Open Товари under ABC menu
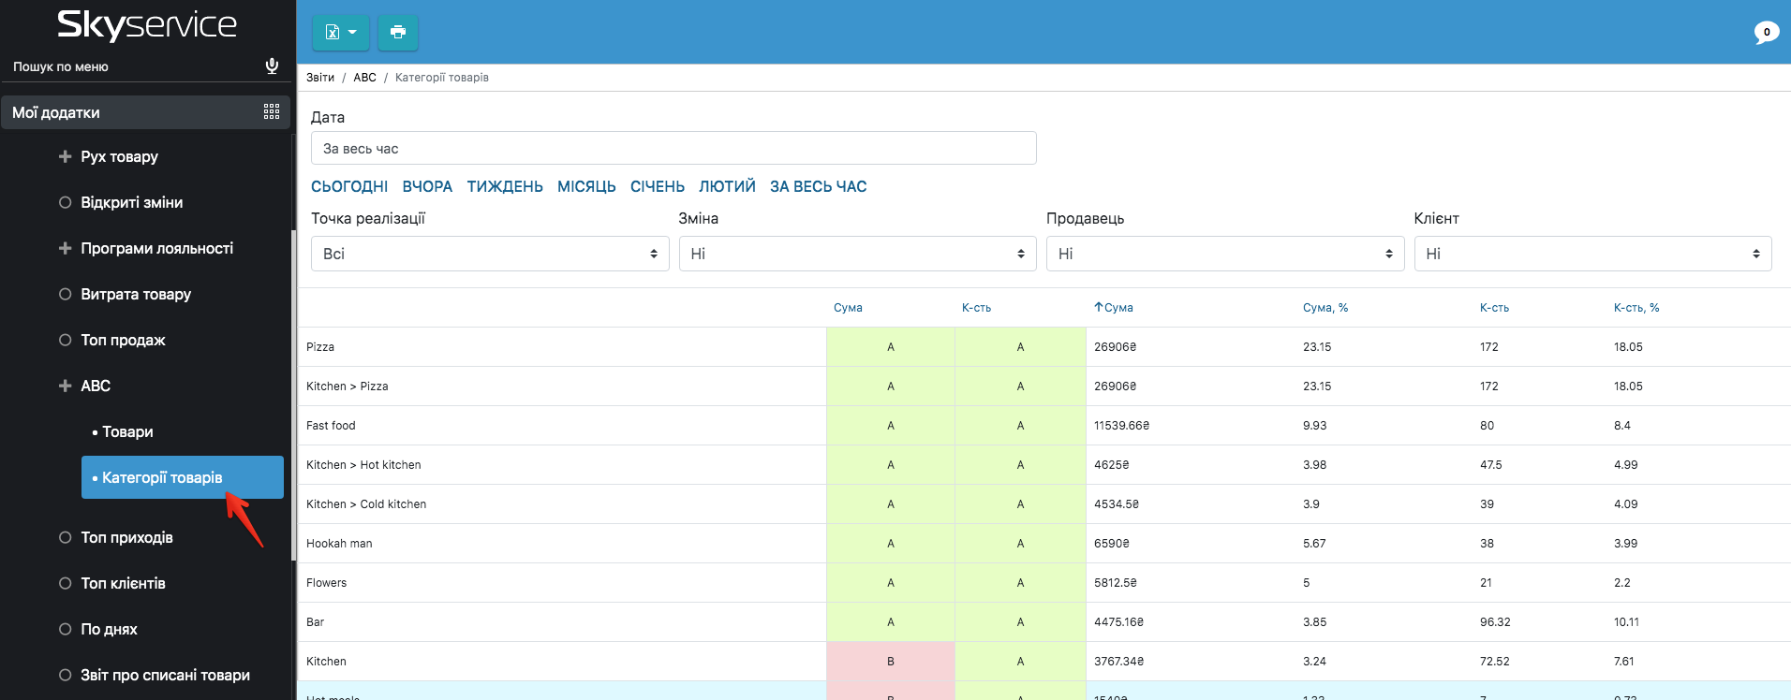This screenshot has width=1791, height=700. coord(127,431)
